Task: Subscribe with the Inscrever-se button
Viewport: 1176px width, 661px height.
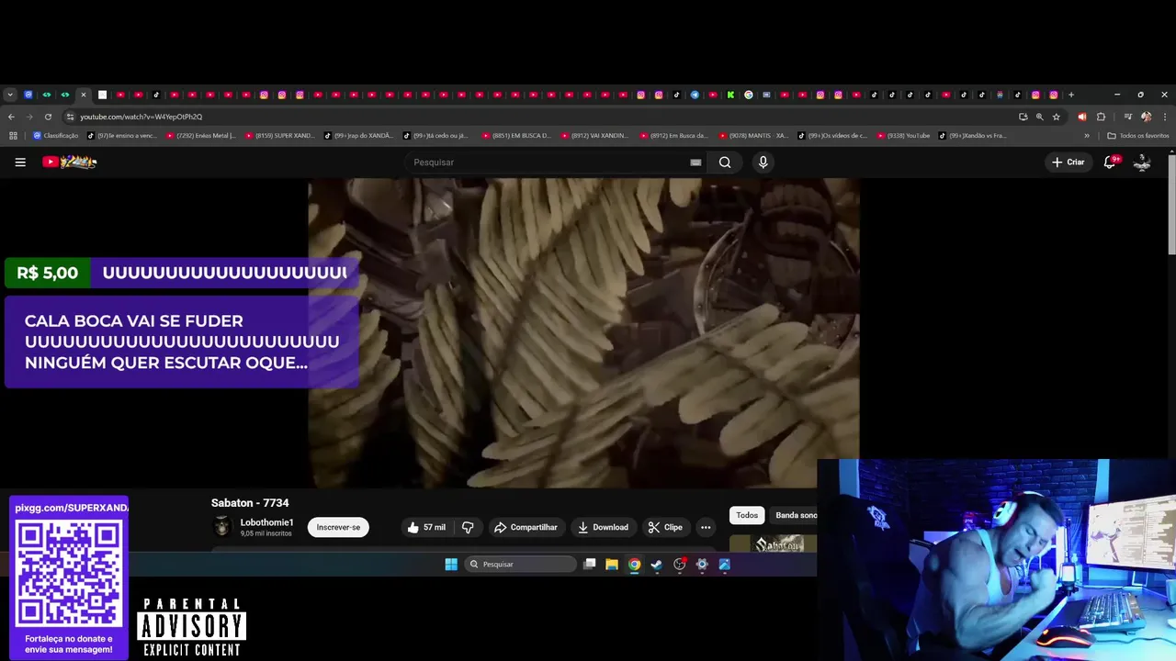Action: (338, 528)
